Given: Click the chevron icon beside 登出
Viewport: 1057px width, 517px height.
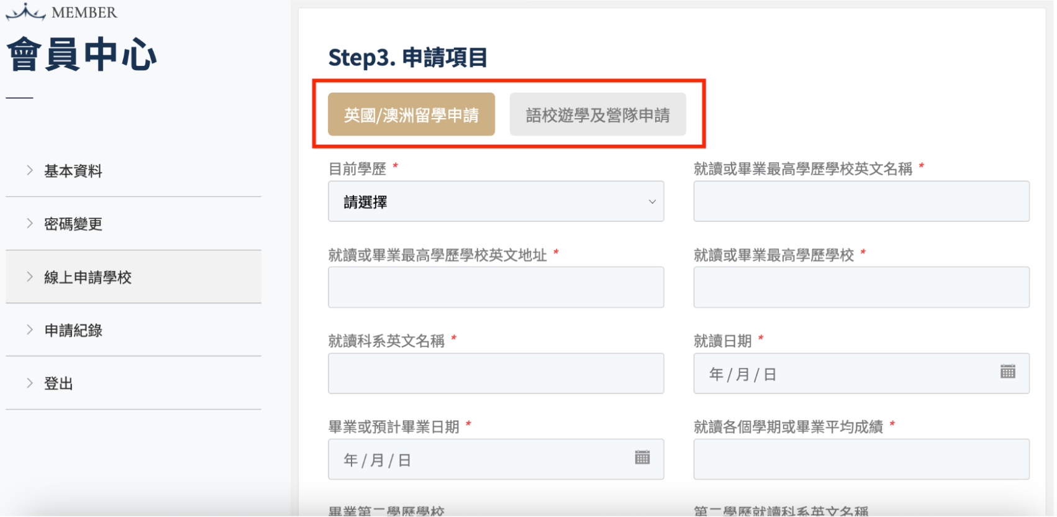Looking at the screenshot, I should click(x=29, y=383).
